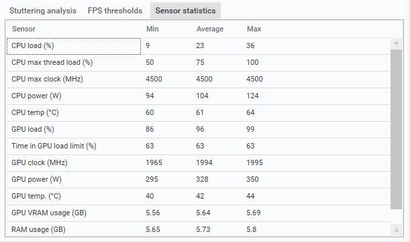Select the CPU max clock (MHz) row
This screenshot has width=410, height=242.
pos(199,80)
